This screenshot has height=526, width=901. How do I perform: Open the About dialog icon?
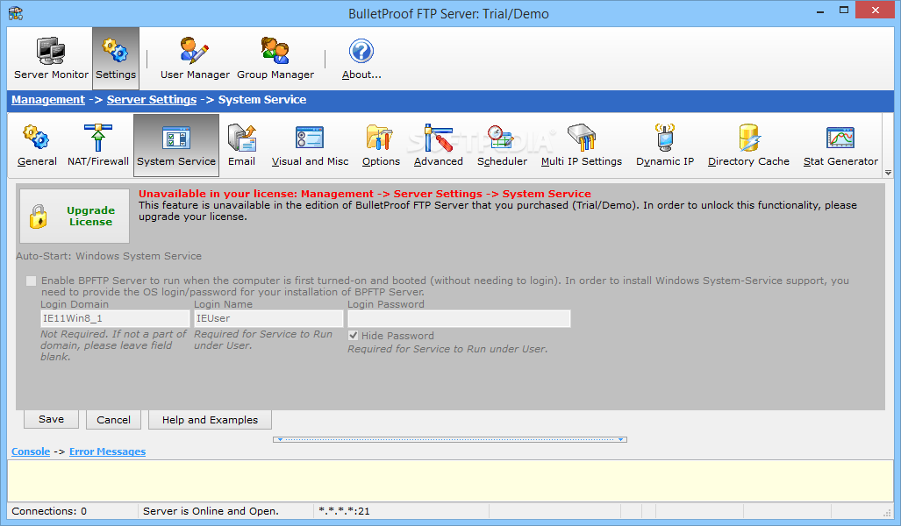[361, 59]
